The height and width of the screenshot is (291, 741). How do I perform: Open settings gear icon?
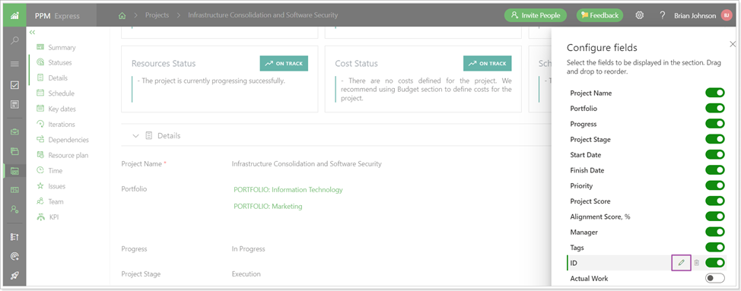[x=639, y=15]
